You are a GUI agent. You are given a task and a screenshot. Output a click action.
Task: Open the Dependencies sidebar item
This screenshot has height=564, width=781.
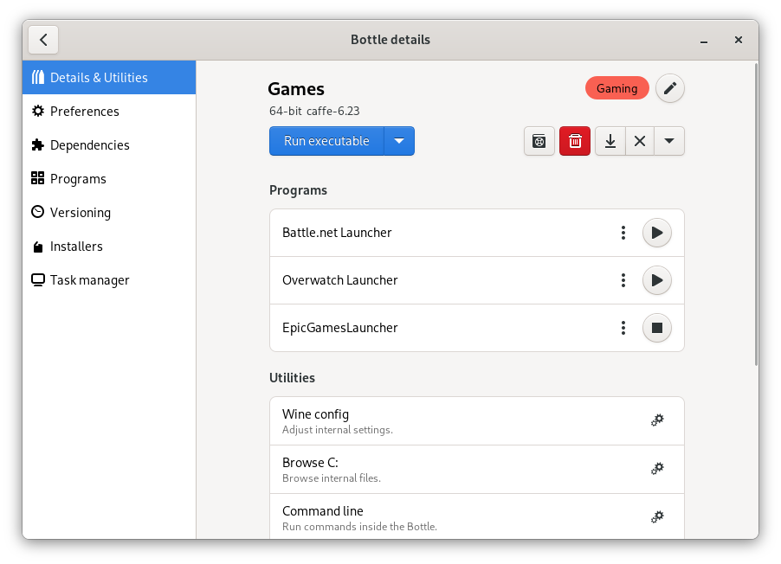coord(89,145)
